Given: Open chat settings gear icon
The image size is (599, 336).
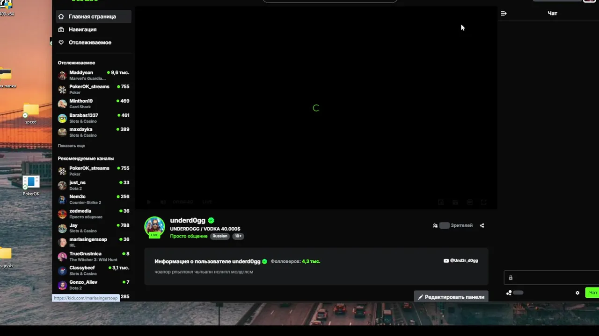Looking at the screenshot, I should click(x=577, y=293).
